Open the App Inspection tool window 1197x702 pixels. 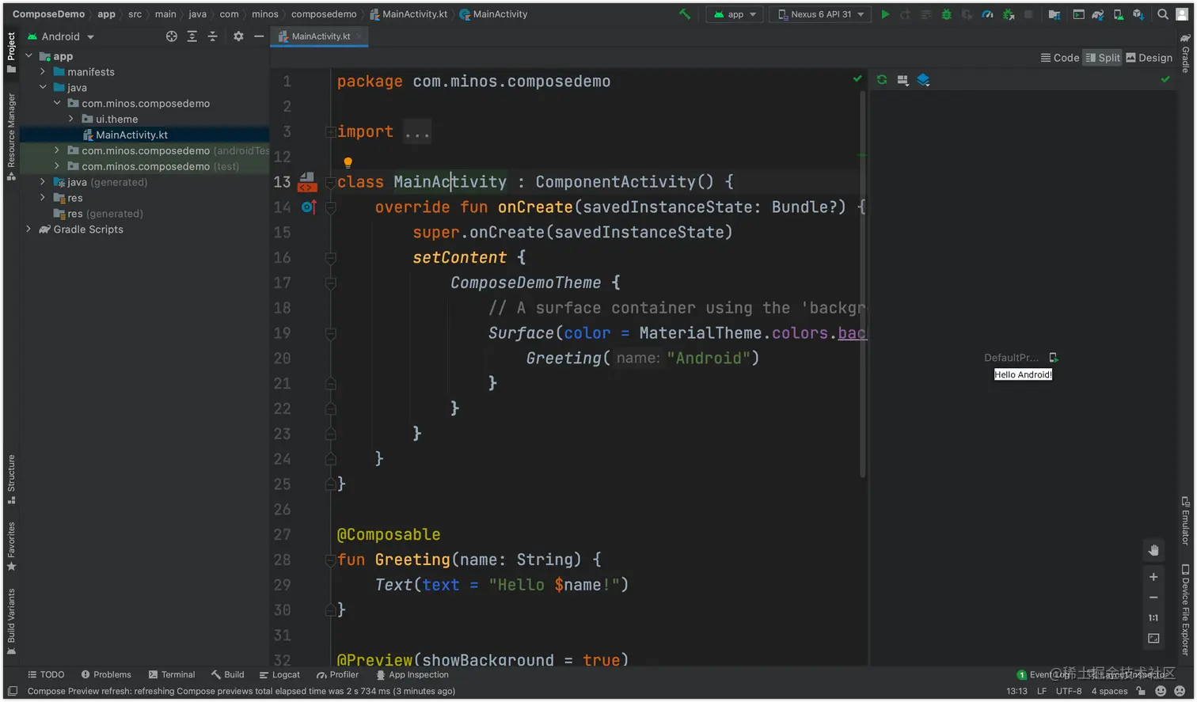point(412,675)
